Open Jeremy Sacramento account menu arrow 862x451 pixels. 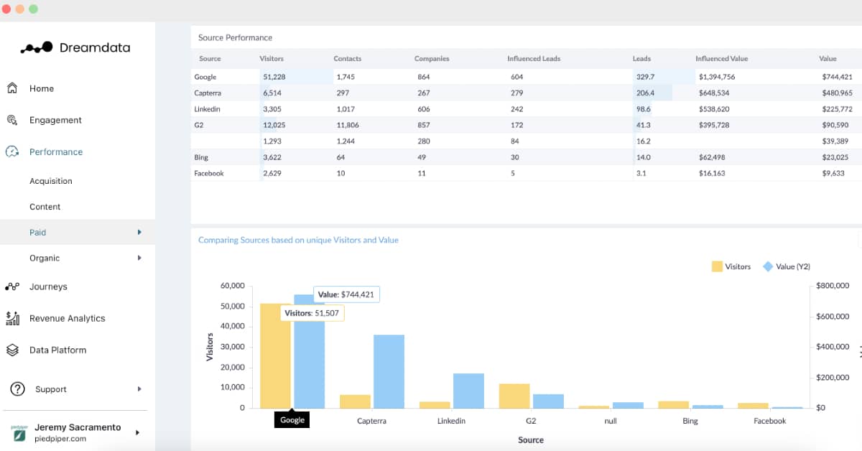(x=137, y=432)
